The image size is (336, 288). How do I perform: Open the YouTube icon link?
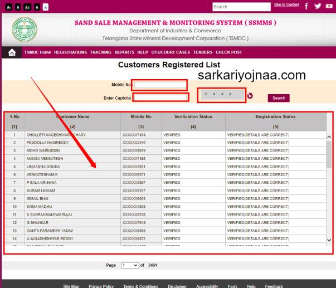pos(329,6)
